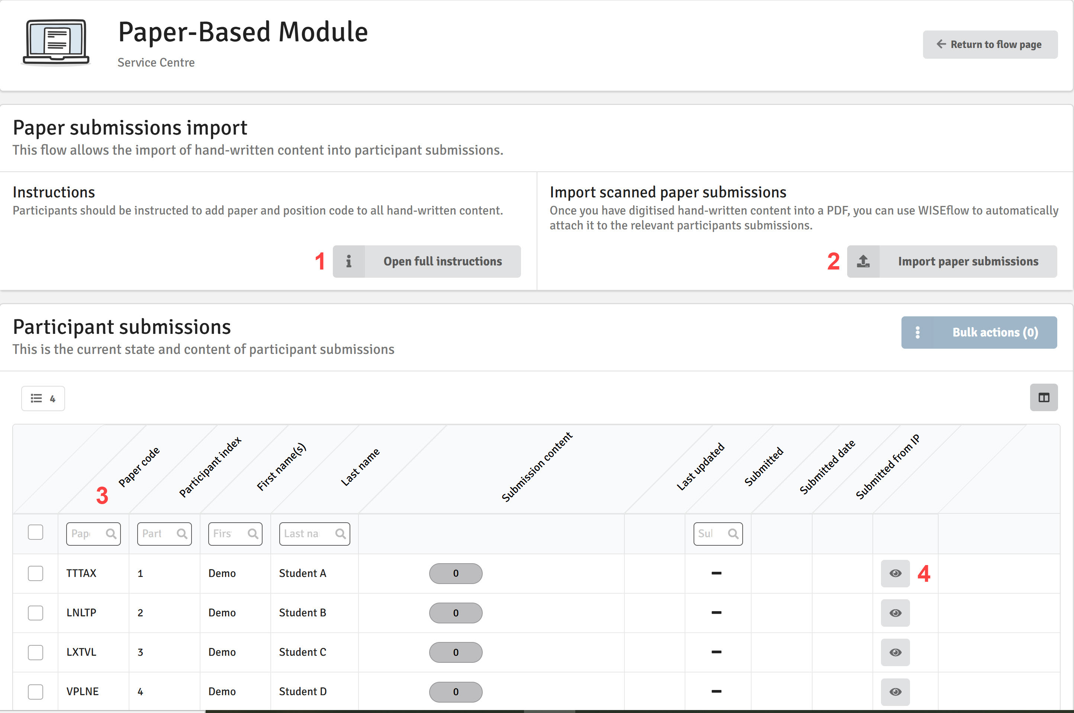Focus the Participant index filter field
The height and width of the screenshot is (713, 1074).
pyautogui.click(x=164, y=534)
